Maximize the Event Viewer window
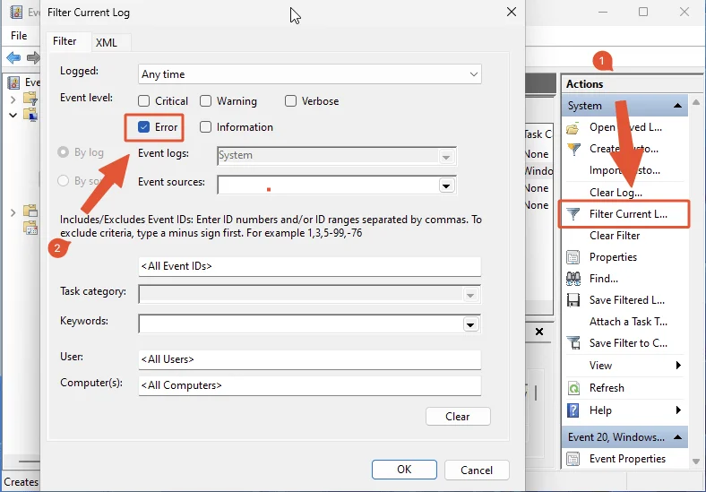This screenshot has width=706, height=492. pyautogui.click(x=643, y=12)
